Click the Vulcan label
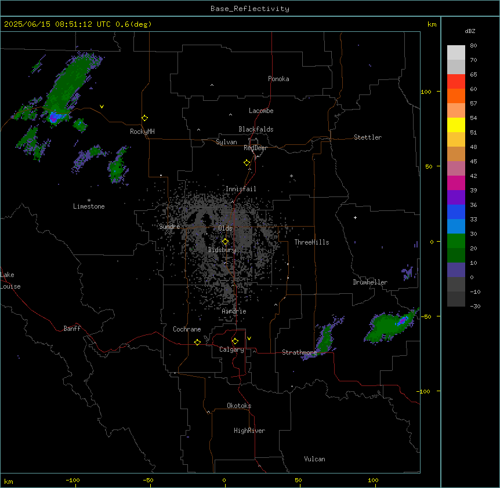 pos(315,459)
